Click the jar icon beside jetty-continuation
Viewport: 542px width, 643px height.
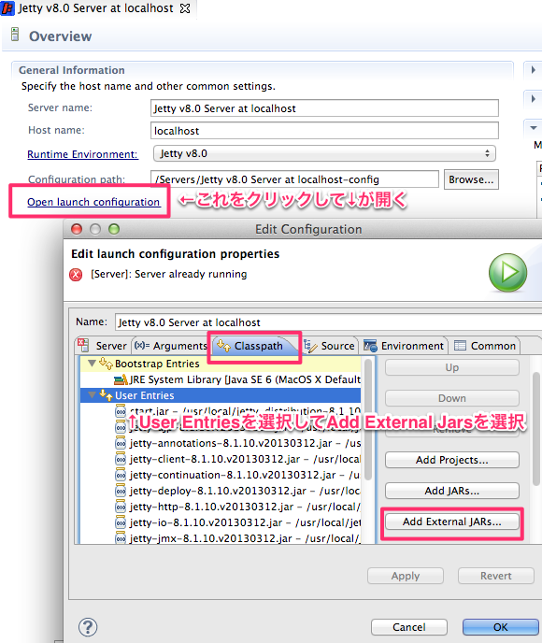point(121,475)
